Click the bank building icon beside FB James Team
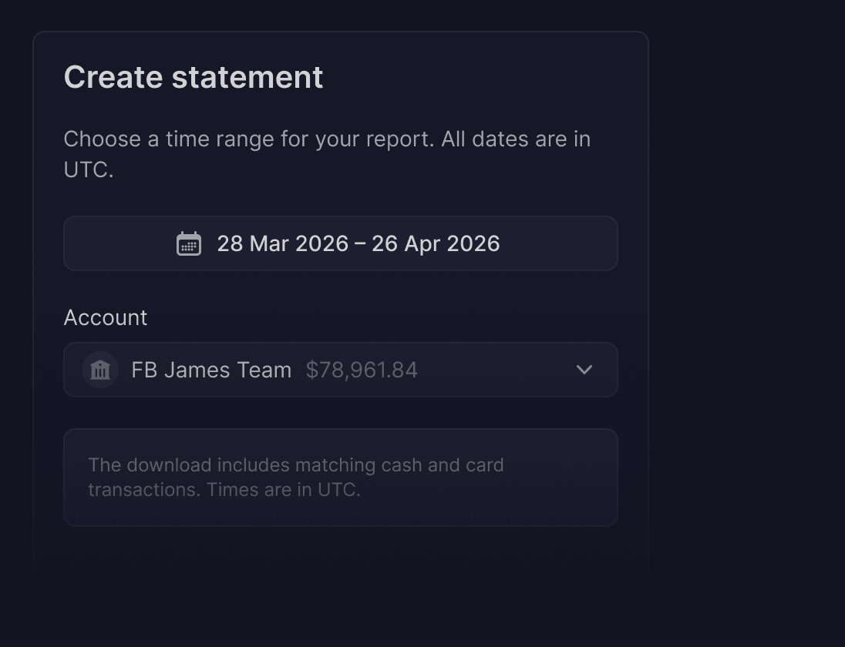The height and width of the screenshot is (647, 845). pos(100,370)
